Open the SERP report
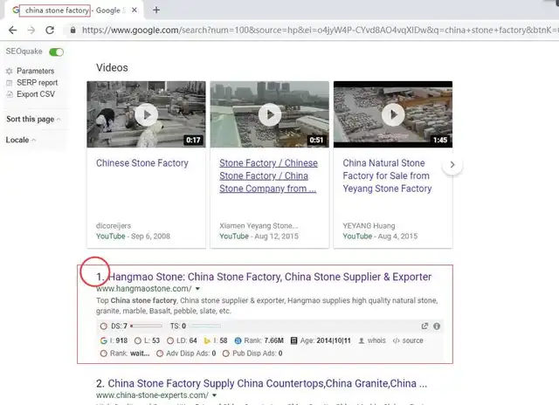Viewport: 559px width, 405px height. 37,83
